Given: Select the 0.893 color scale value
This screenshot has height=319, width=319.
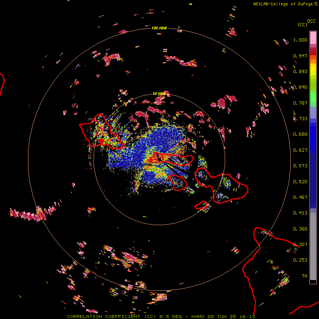Looking at the screenshot, I should coord(300,71).
